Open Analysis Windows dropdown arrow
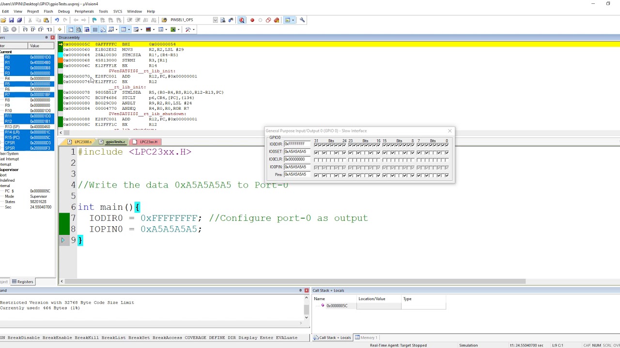This screenshot has width=620, height=348. point(154,29)
